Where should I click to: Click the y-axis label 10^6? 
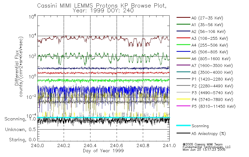[x=33, y=16]
